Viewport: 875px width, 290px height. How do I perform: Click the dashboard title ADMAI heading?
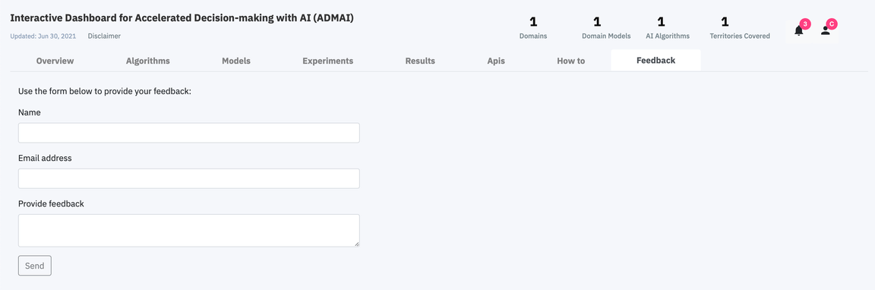182,18
